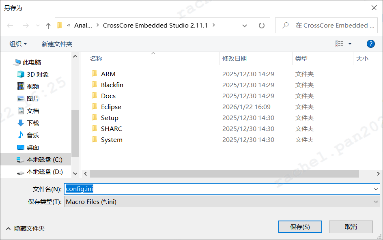Viewport: 383px width, 240px height.
Task: Select 此电脑 in navigation pane
Action: 32,62
